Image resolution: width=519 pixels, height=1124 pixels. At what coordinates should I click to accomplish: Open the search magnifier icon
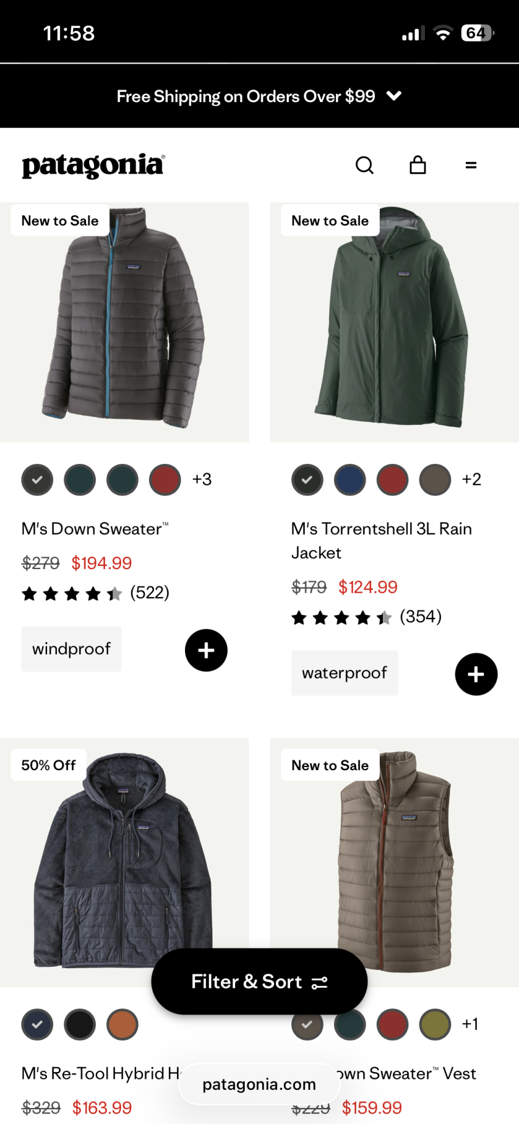click(365, 165)
